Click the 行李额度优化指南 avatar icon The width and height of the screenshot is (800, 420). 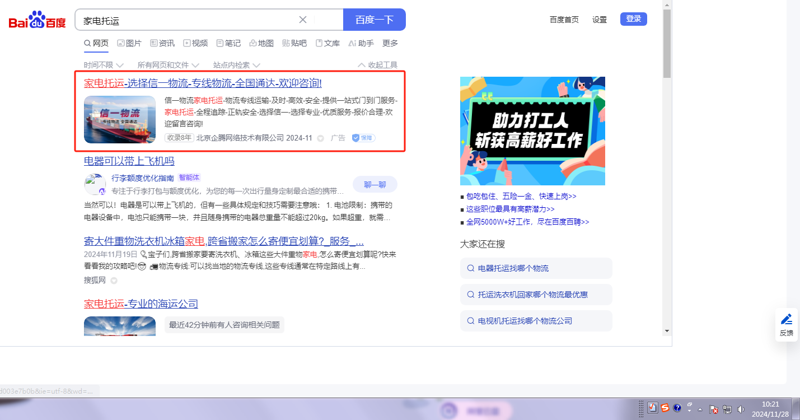pos(95,185)
